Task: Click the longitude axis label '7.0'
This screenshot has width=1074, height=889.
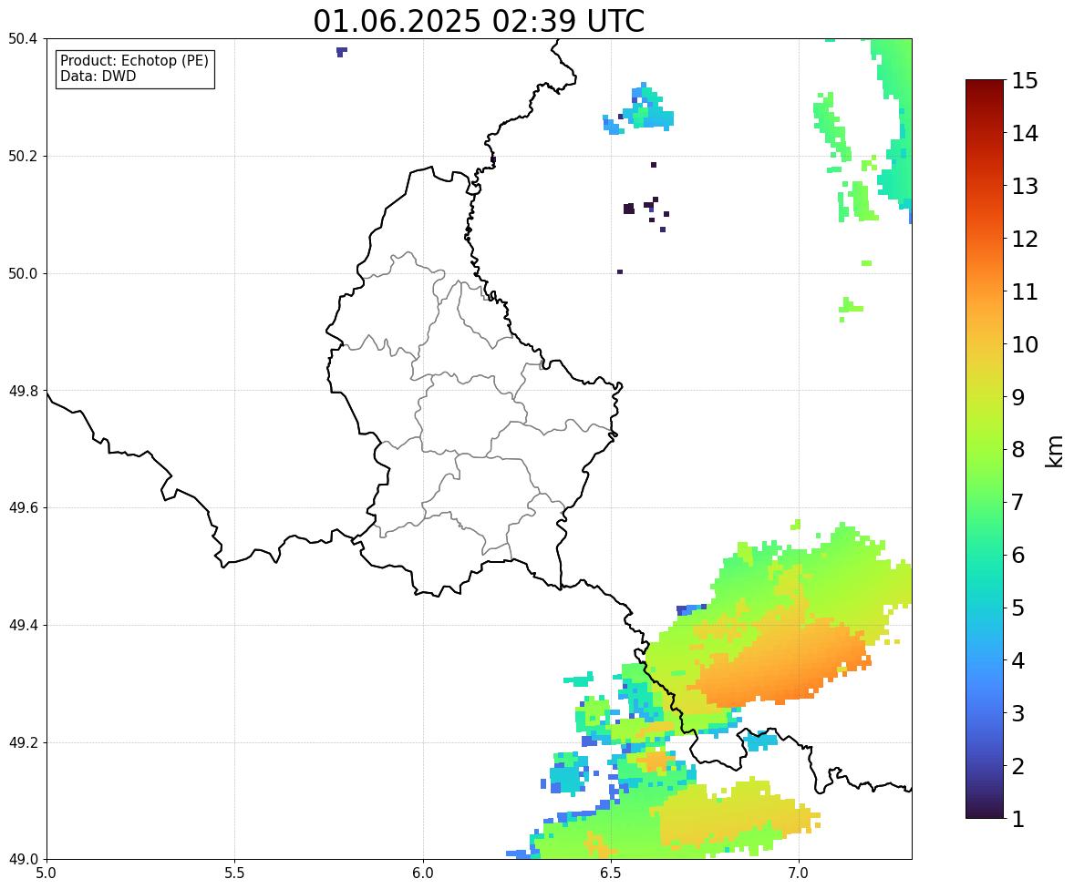Action: point(799,874)
